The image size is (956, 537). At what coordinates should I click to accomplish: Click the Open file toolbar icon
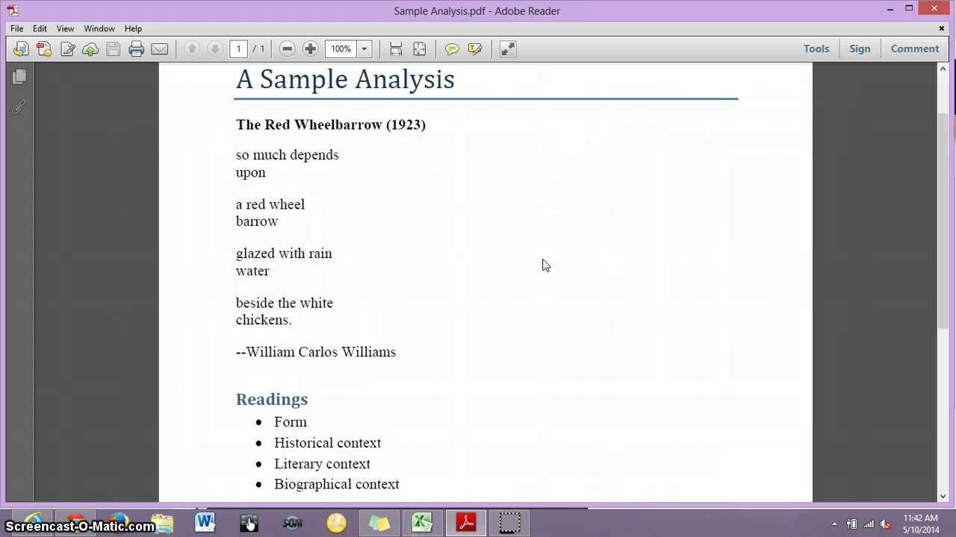[21, 49]
